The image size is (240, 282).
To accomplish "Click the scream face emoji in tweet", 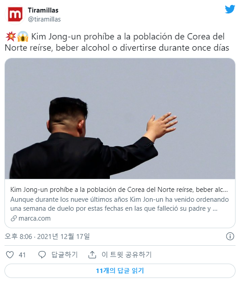I will 23,36.
